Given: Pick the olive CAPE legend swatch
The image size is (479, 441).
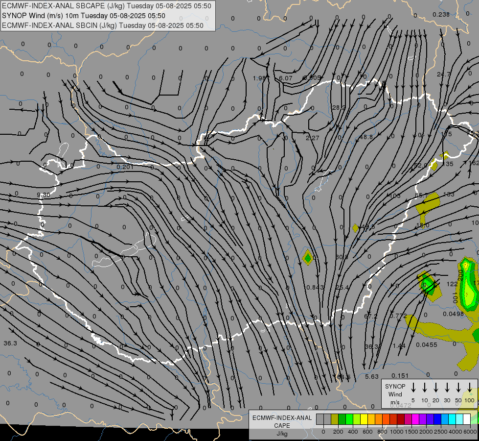Looking at the screenshot, I should (335, 419).
